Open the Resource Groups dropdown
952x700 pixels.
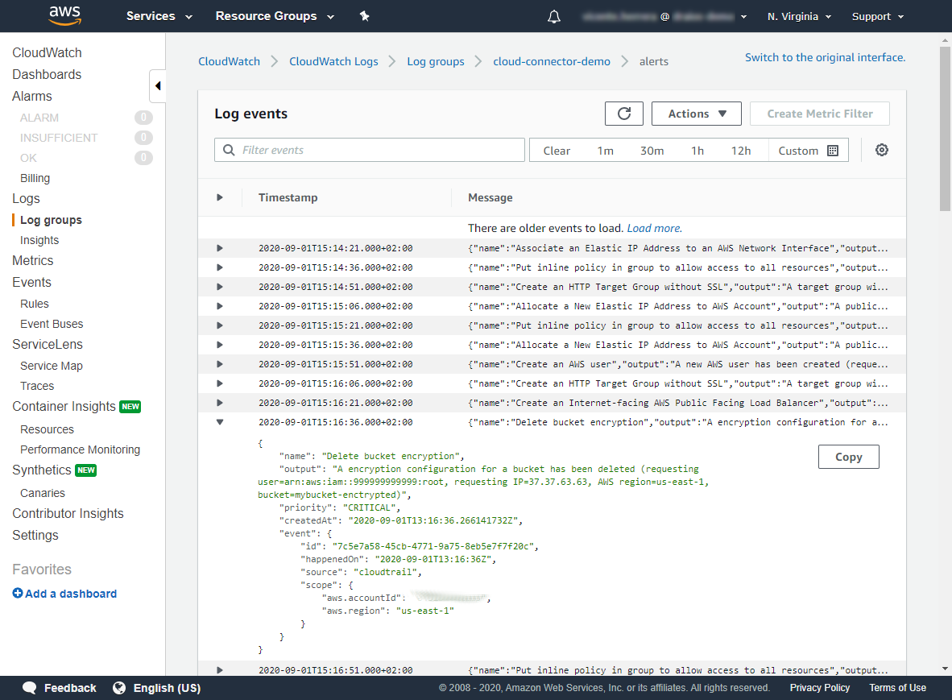pyautogui.click(x=275, y=16)
